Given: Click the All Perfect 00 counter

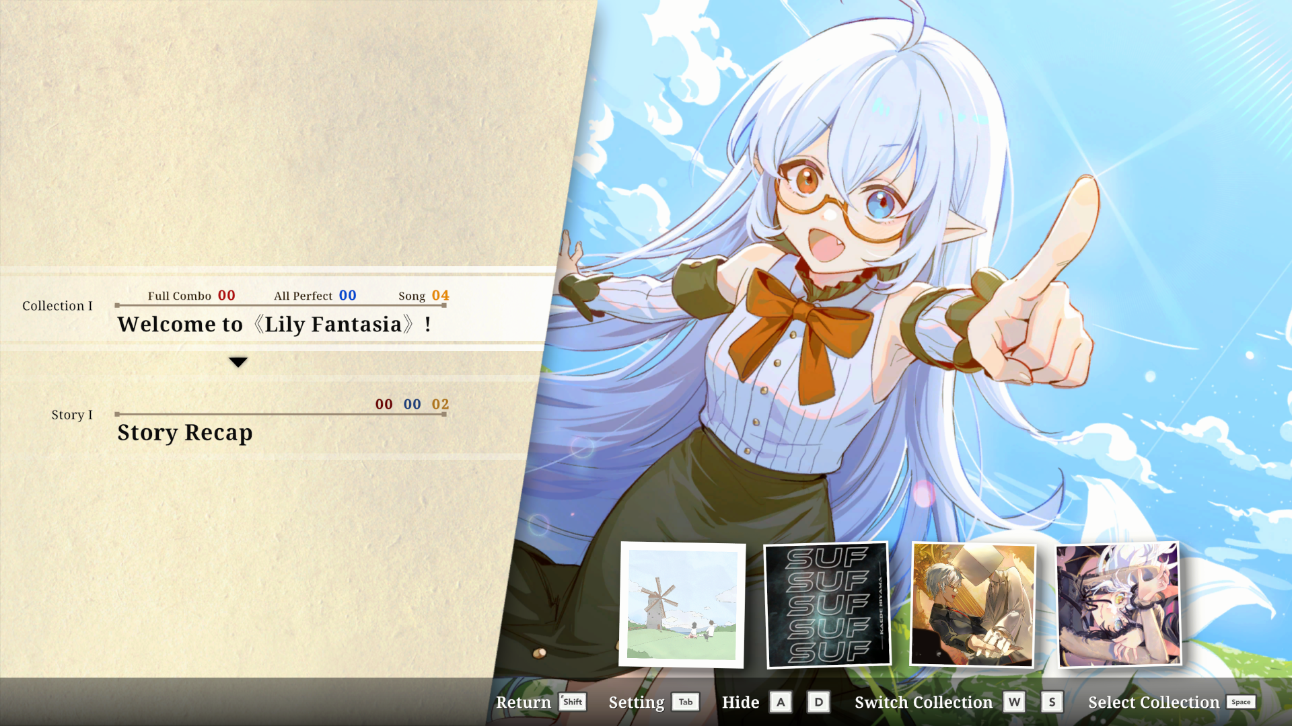Looking at the screenshot, I should [x=315, y=296].
